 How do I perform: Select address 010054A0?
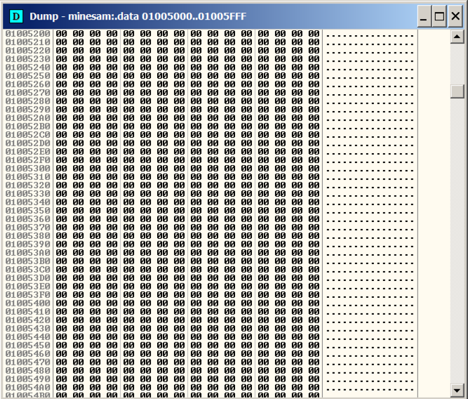pos(28,388)
